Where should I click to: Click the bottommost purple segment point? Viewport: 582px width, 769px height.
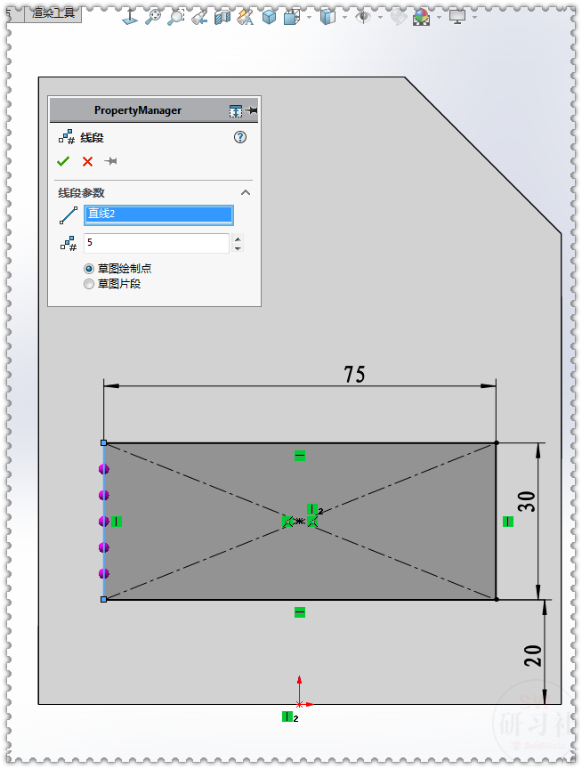pos(103,573)
